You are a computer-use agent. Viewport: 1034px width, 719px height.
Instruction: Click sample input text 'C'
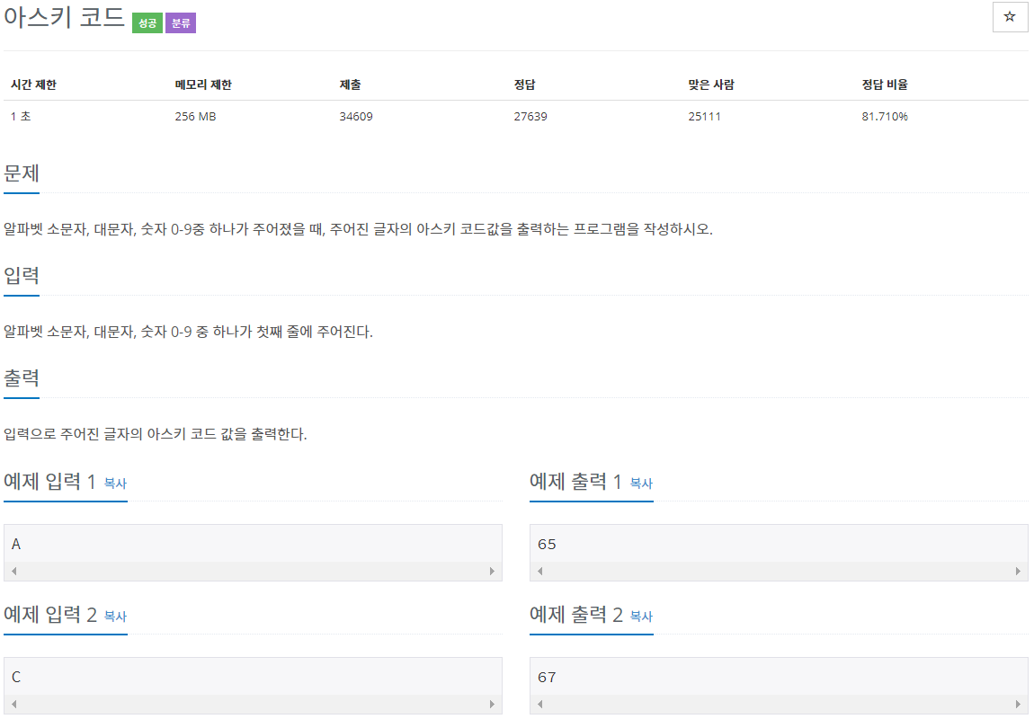pyautogui.click(x=16, y=678)
